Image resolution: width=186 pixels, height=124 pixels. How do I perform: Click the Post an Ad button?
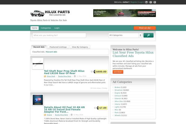(x=145, y=28)
